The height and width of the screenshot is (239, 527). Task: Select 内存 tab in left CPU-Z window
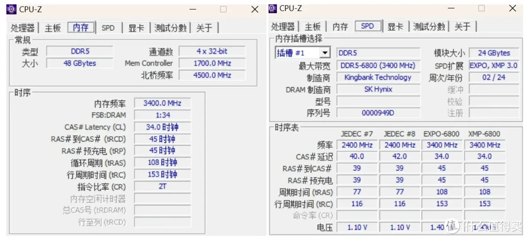pyautogui.click(x=81, y=27)
